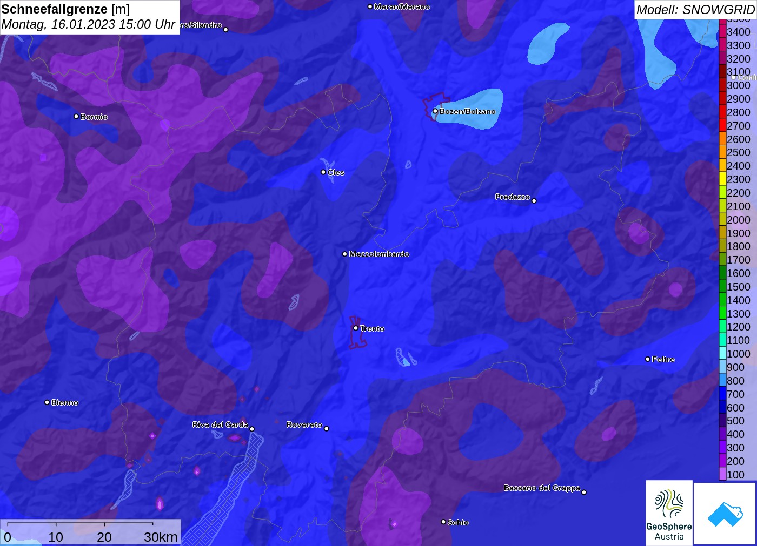Click the Trento label text
This screenshot has width=757, height=546.
click(x=372, y=328)
